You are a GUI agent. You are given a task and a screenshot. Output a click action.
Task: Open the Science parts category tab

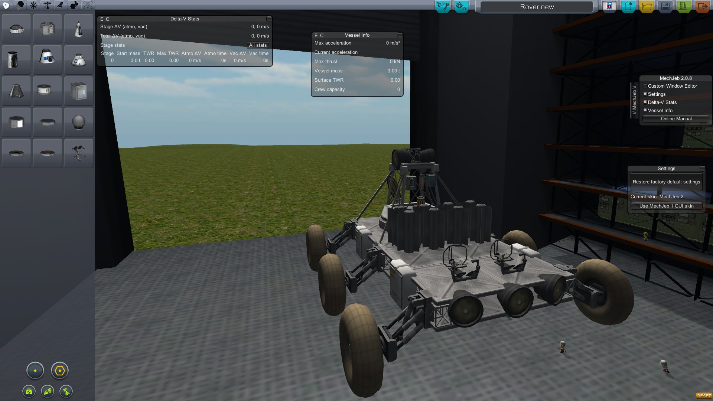coord(88,5)
